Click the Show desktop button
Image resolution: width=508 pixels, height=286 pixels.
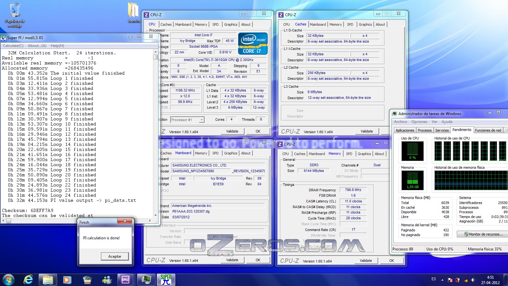[506, 280]
